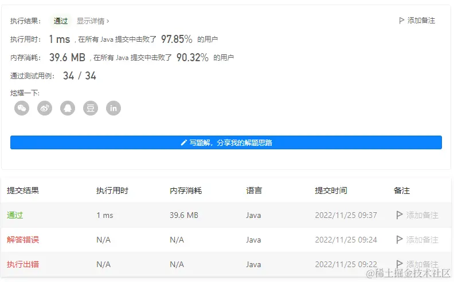
Task: Click the flag icon in 09:22 submission row
Action: click(400, 264)
